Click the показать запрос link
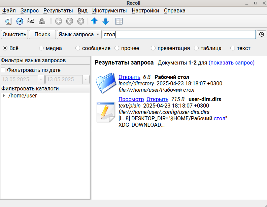 pyautogui.click(x=231, y=63)
